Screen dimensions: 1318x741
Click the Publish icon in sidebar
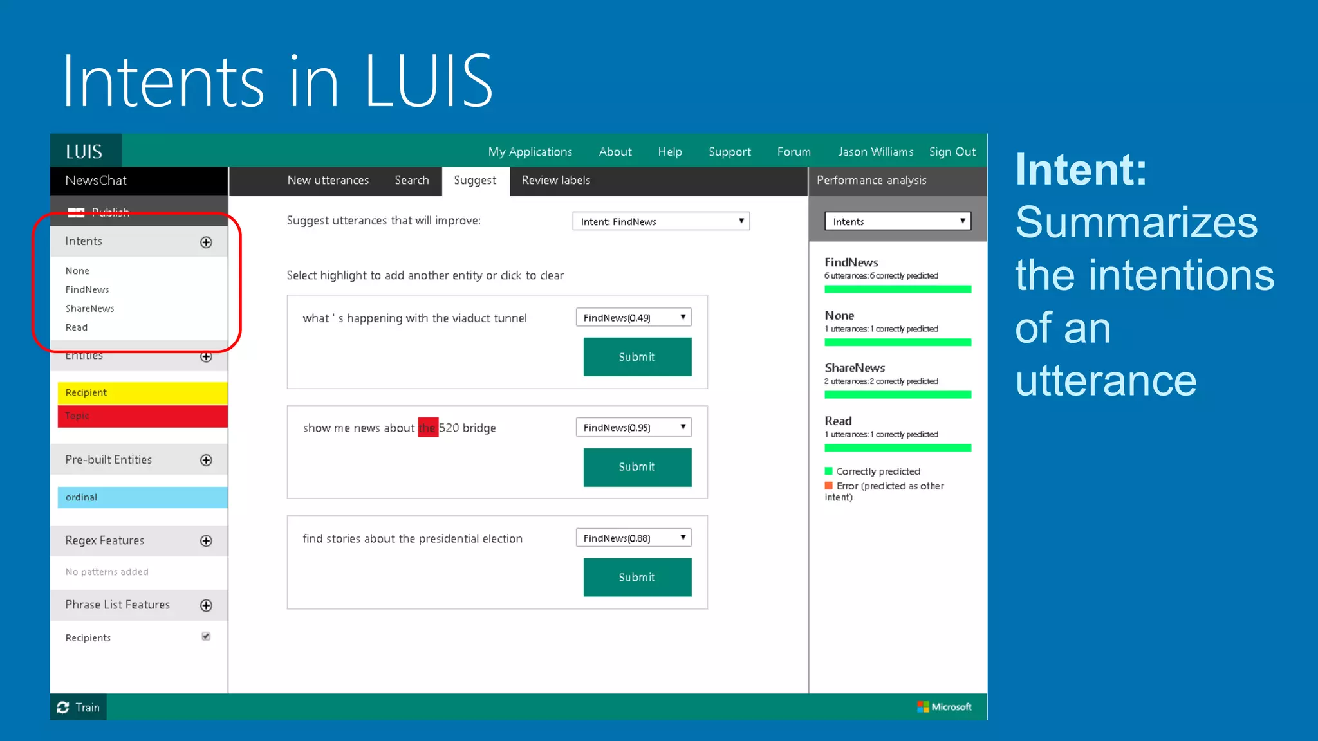76,213
